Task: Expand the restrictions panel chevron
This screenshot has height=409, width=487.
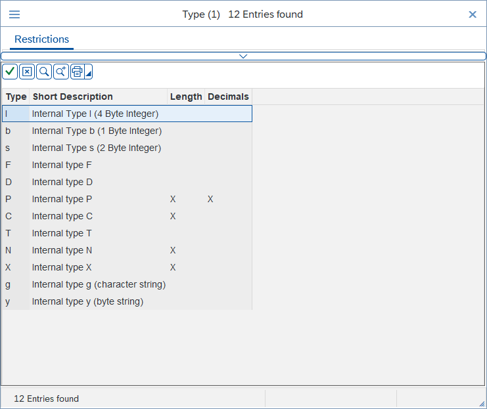Action: [243, 56]
